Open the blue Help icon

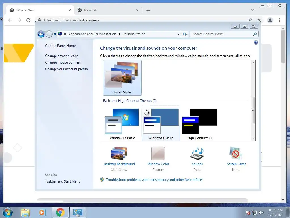(256, 43)
